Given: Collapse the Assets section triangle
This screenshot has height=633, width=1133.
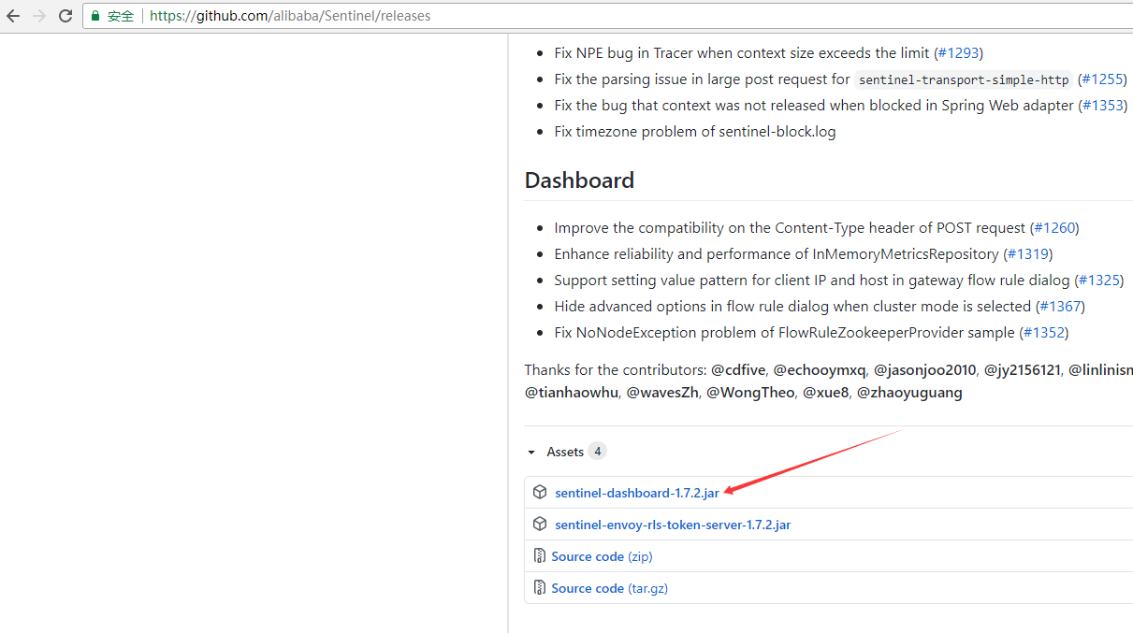Looking at the screenshot, I should point(531,453).
